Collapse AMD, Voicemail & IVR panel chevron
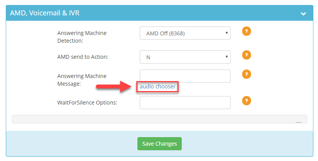 point(303,14)
